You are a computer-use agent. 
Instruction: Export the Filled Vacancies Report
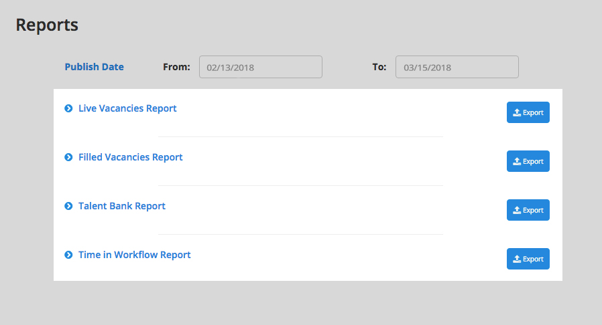click(x=528, y=161)
